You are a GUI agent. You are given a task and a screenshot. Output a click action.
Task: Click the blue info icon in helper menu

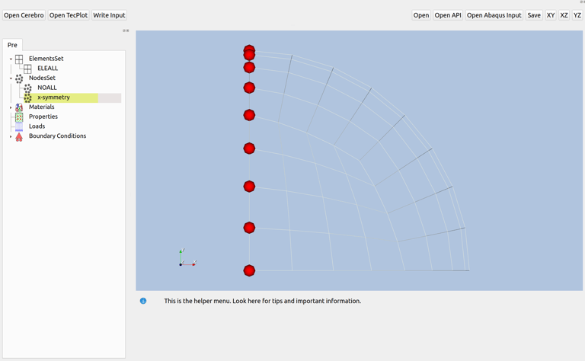tap(143, 301)
